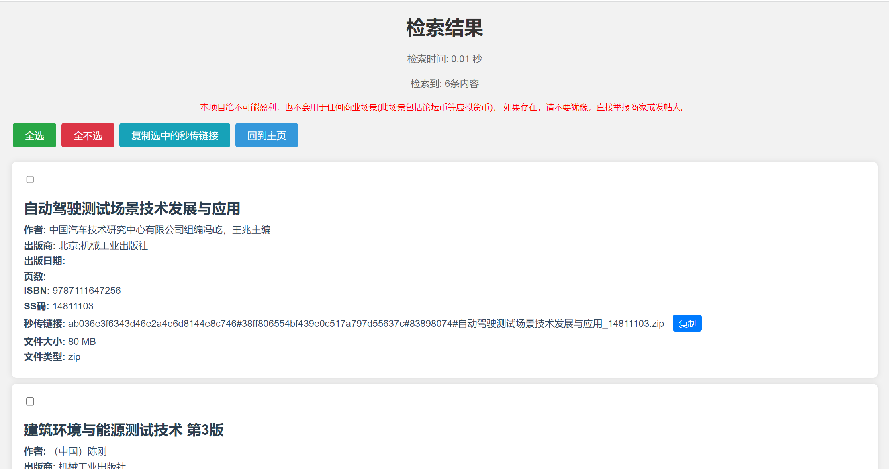Click publisher text 北京;机械工业出版社
This screenshot has width=889, height=469.
pyautogui.click(x=103, y=246)
